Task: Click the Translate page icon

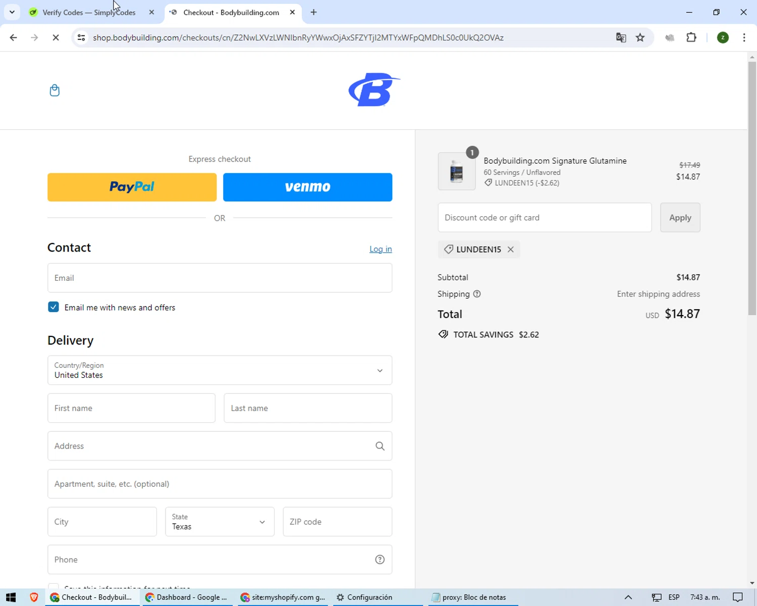Action: pos(621,37)
